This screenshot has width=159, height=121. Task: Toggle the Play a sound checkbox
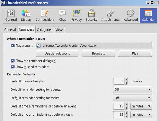(12, 46)
